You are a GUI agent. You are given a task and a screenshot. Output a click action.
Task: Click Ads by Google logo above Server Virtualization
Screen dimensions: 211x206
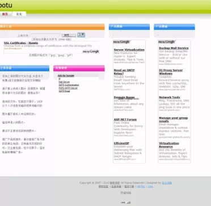[121, 42]
